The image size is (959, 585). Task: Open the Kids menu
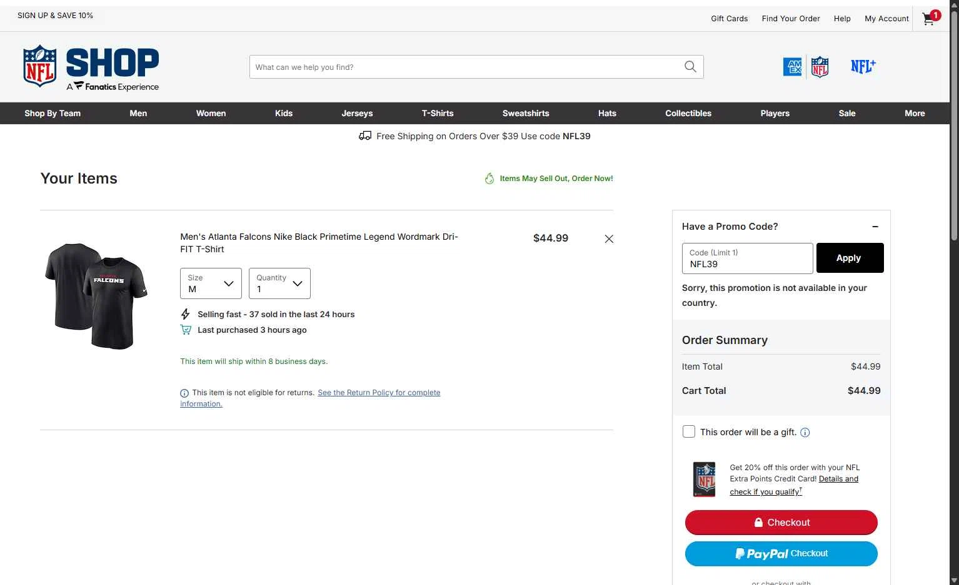click(284, 113)
